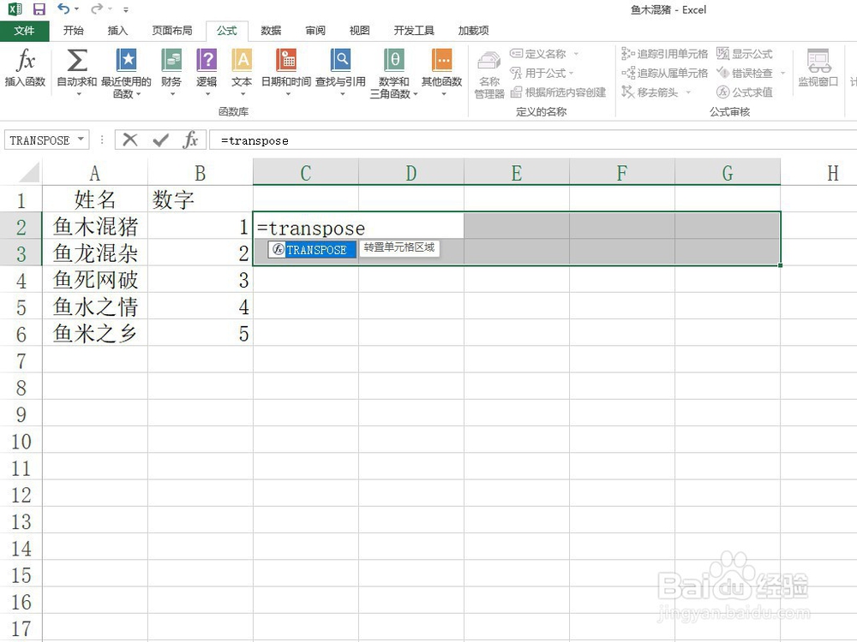The image size is (857, 642).
Task: Open the Text functions icon
Action: 242,60
